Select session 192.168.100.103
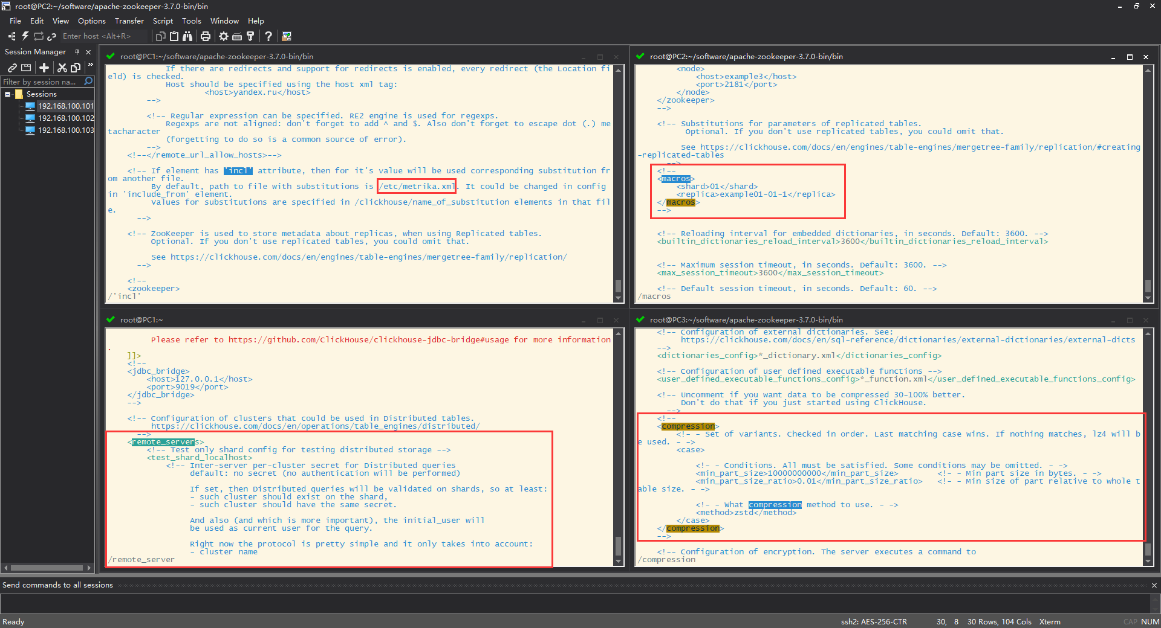Screen dimensions: 1161x628 tap(66, 130)
